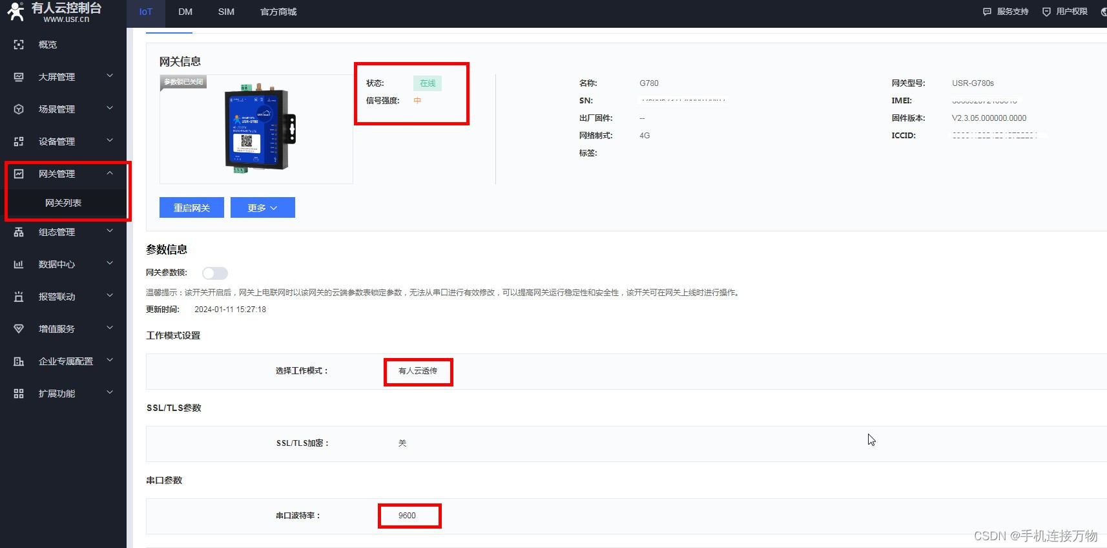This screenshot has width=1107, height=548.
Task: Click the 概览 overview icon in sidebar
Action: click(19, 45)
